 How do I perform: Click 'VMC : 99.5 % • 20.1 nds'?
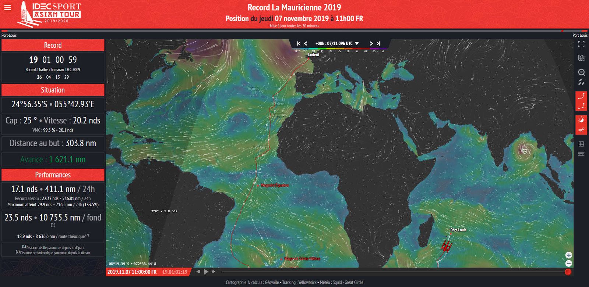click(x=53, y=130)
